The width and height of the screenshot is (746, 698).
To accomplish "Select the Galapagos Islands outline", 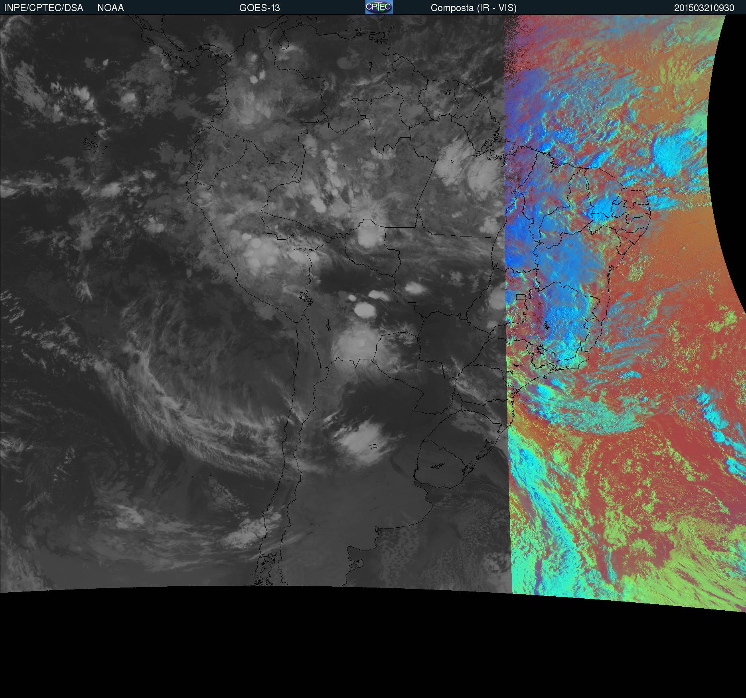I will 95,143.
